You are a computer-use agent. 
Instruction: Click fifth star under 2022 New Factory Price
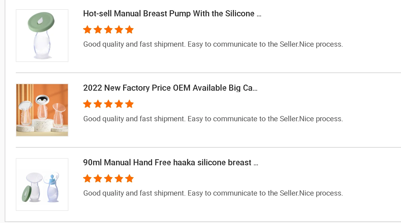click(x=129, y=104)
